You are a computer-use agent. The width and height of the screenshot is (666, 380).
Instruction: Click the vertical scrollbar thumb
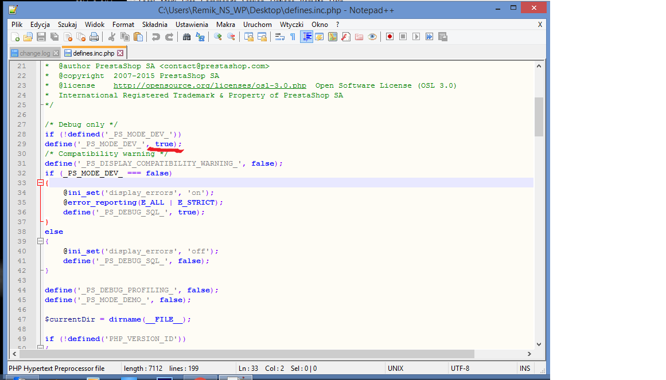coord(538,116)
